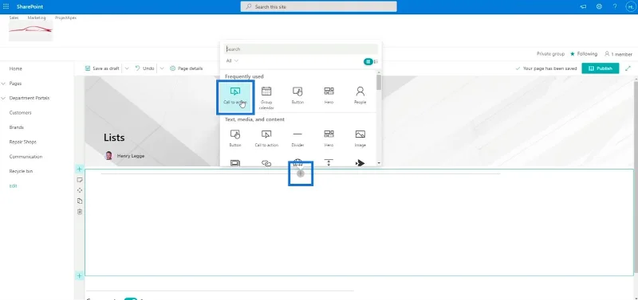Viewport: 638px width, 300px height.
Task: Add the Divider web part
Action: pyautogui.click(x=297, y=138)
